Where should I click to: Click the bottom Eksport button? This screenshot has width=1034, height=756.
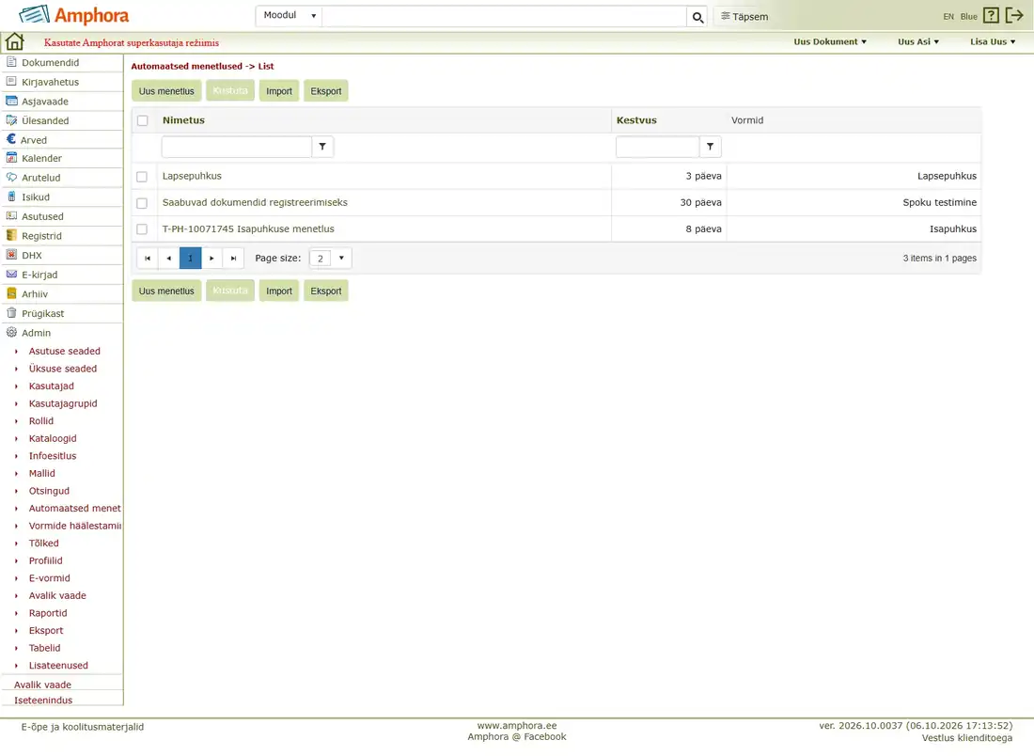coord(326,291)
